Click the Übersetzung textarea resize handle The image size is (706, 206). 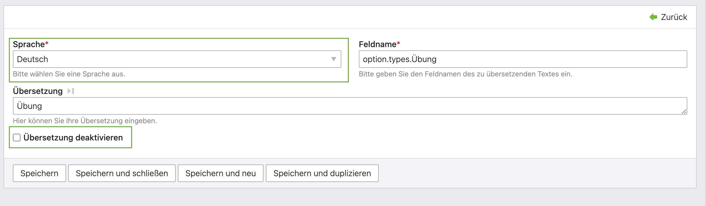click(684, 111)
